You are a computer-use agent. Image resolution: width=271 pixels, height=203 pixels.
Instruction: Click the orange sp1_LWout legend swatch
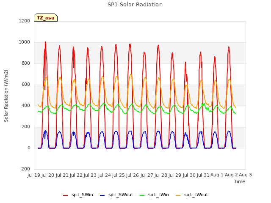click(178, 195)
